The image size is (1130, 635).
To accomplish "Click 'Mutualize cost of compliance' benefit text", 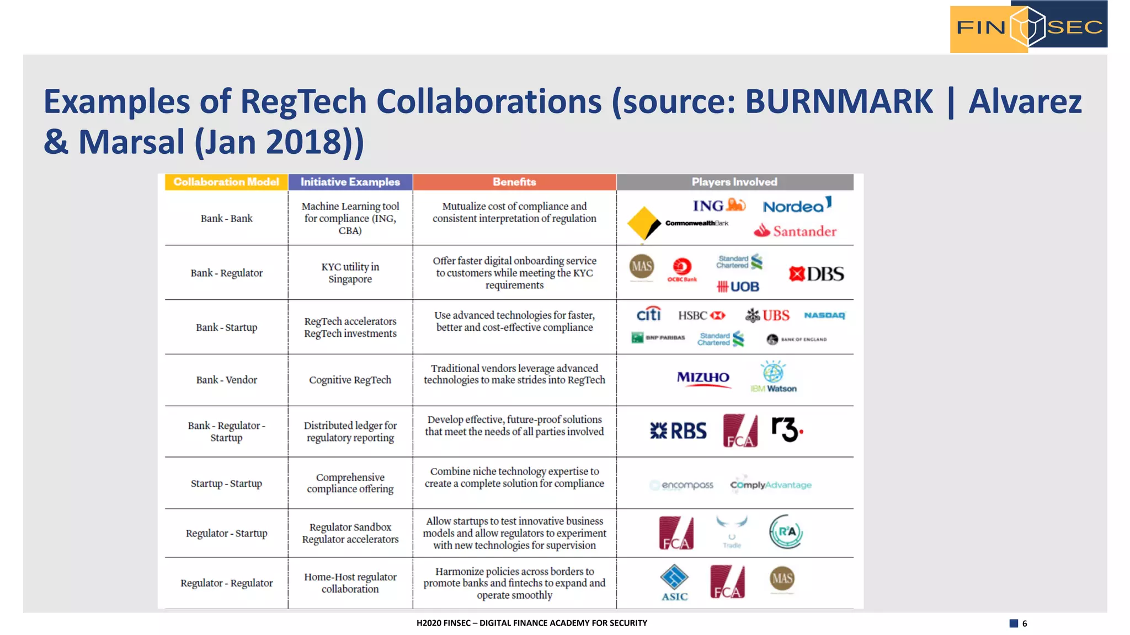I will pos(514,212).
